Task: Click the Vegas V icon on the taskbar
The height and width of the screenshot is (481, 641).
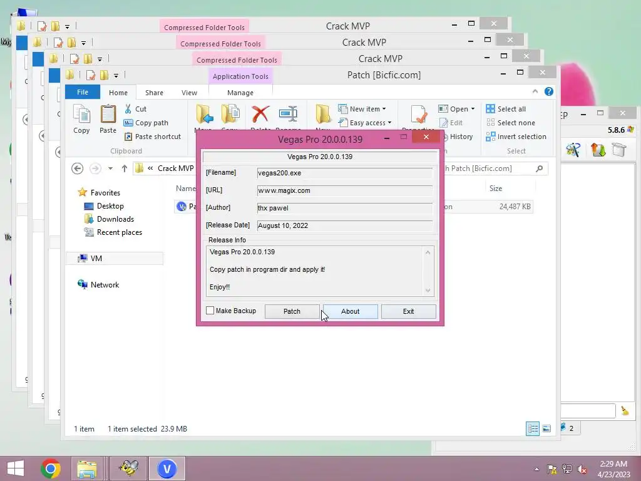Action: tap(167, 468)
